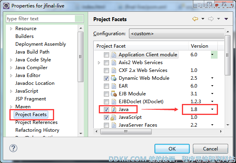Select Deployment Assembly page
This screenshot has height=163, width=236.
(x=41, y=44)
